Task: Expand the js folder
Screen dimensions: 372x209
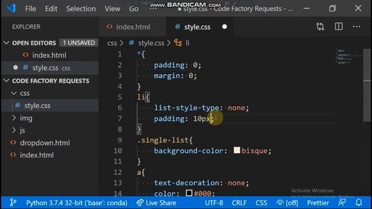Action: tap(14, 130)
